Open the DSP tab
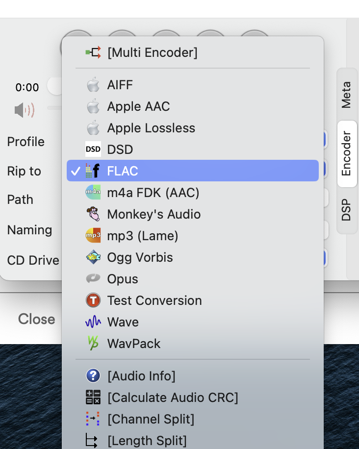This screenshot has height=449, width=359. [346, 210]
